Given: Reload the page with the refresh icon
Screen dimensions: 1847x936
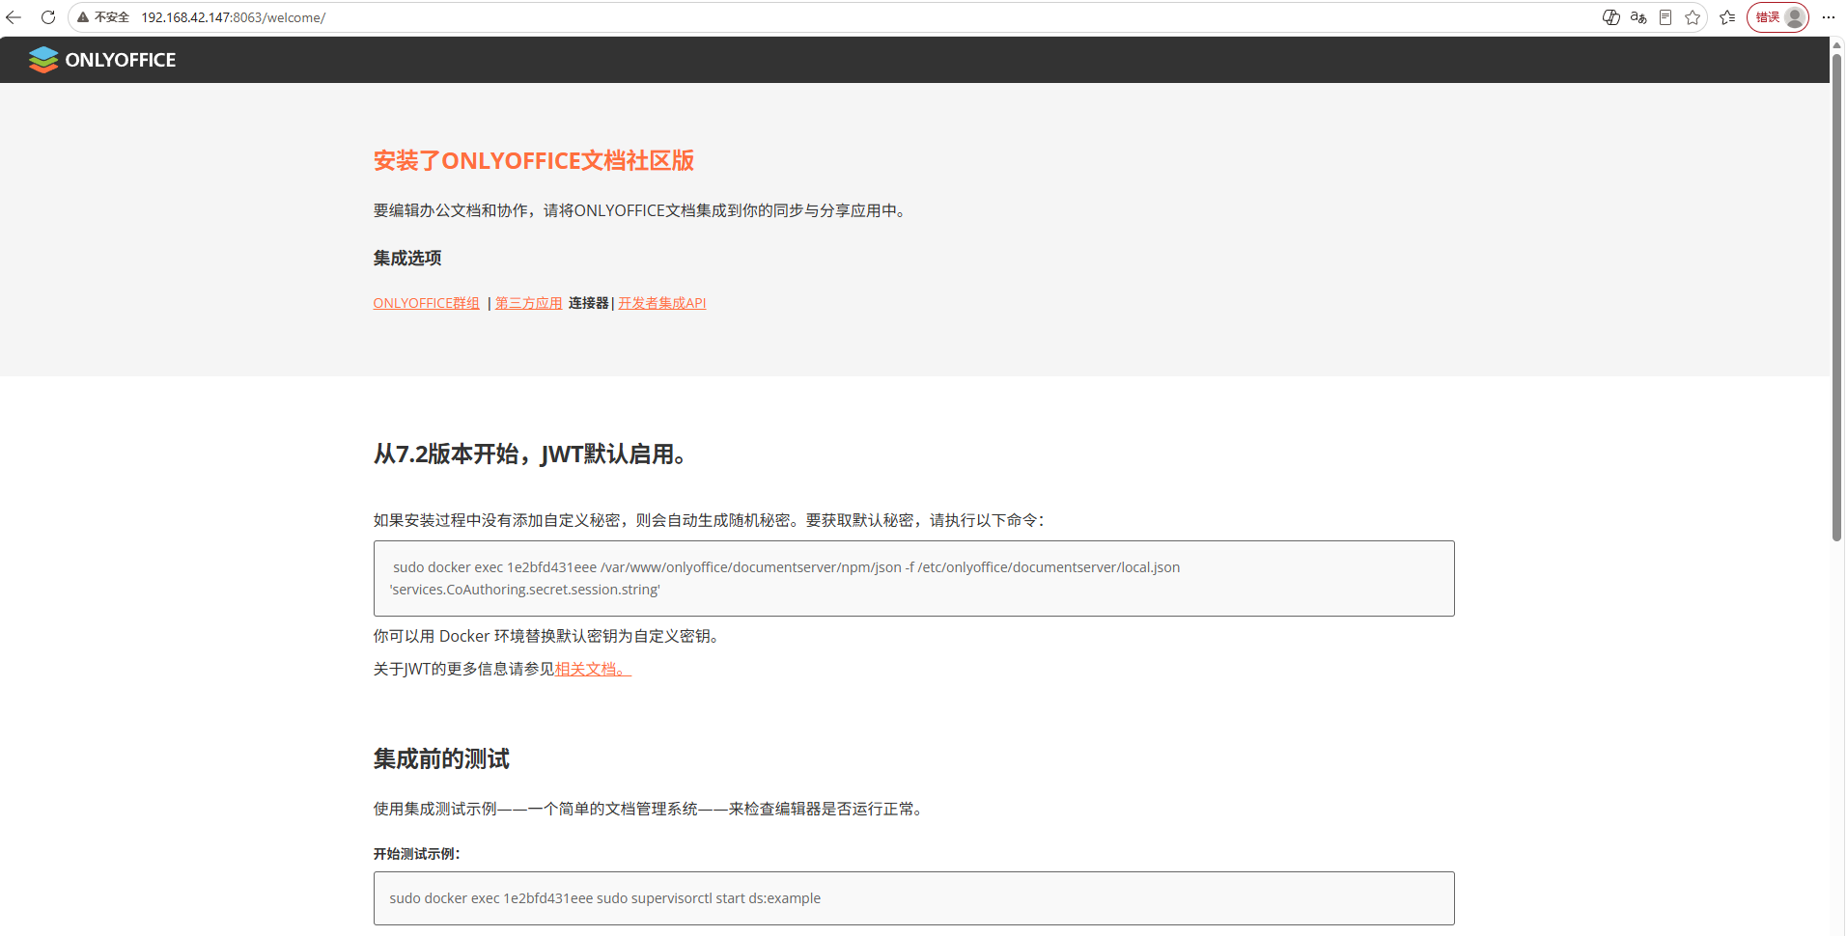Looking at the screenshot, I should (x=48, y=17).
